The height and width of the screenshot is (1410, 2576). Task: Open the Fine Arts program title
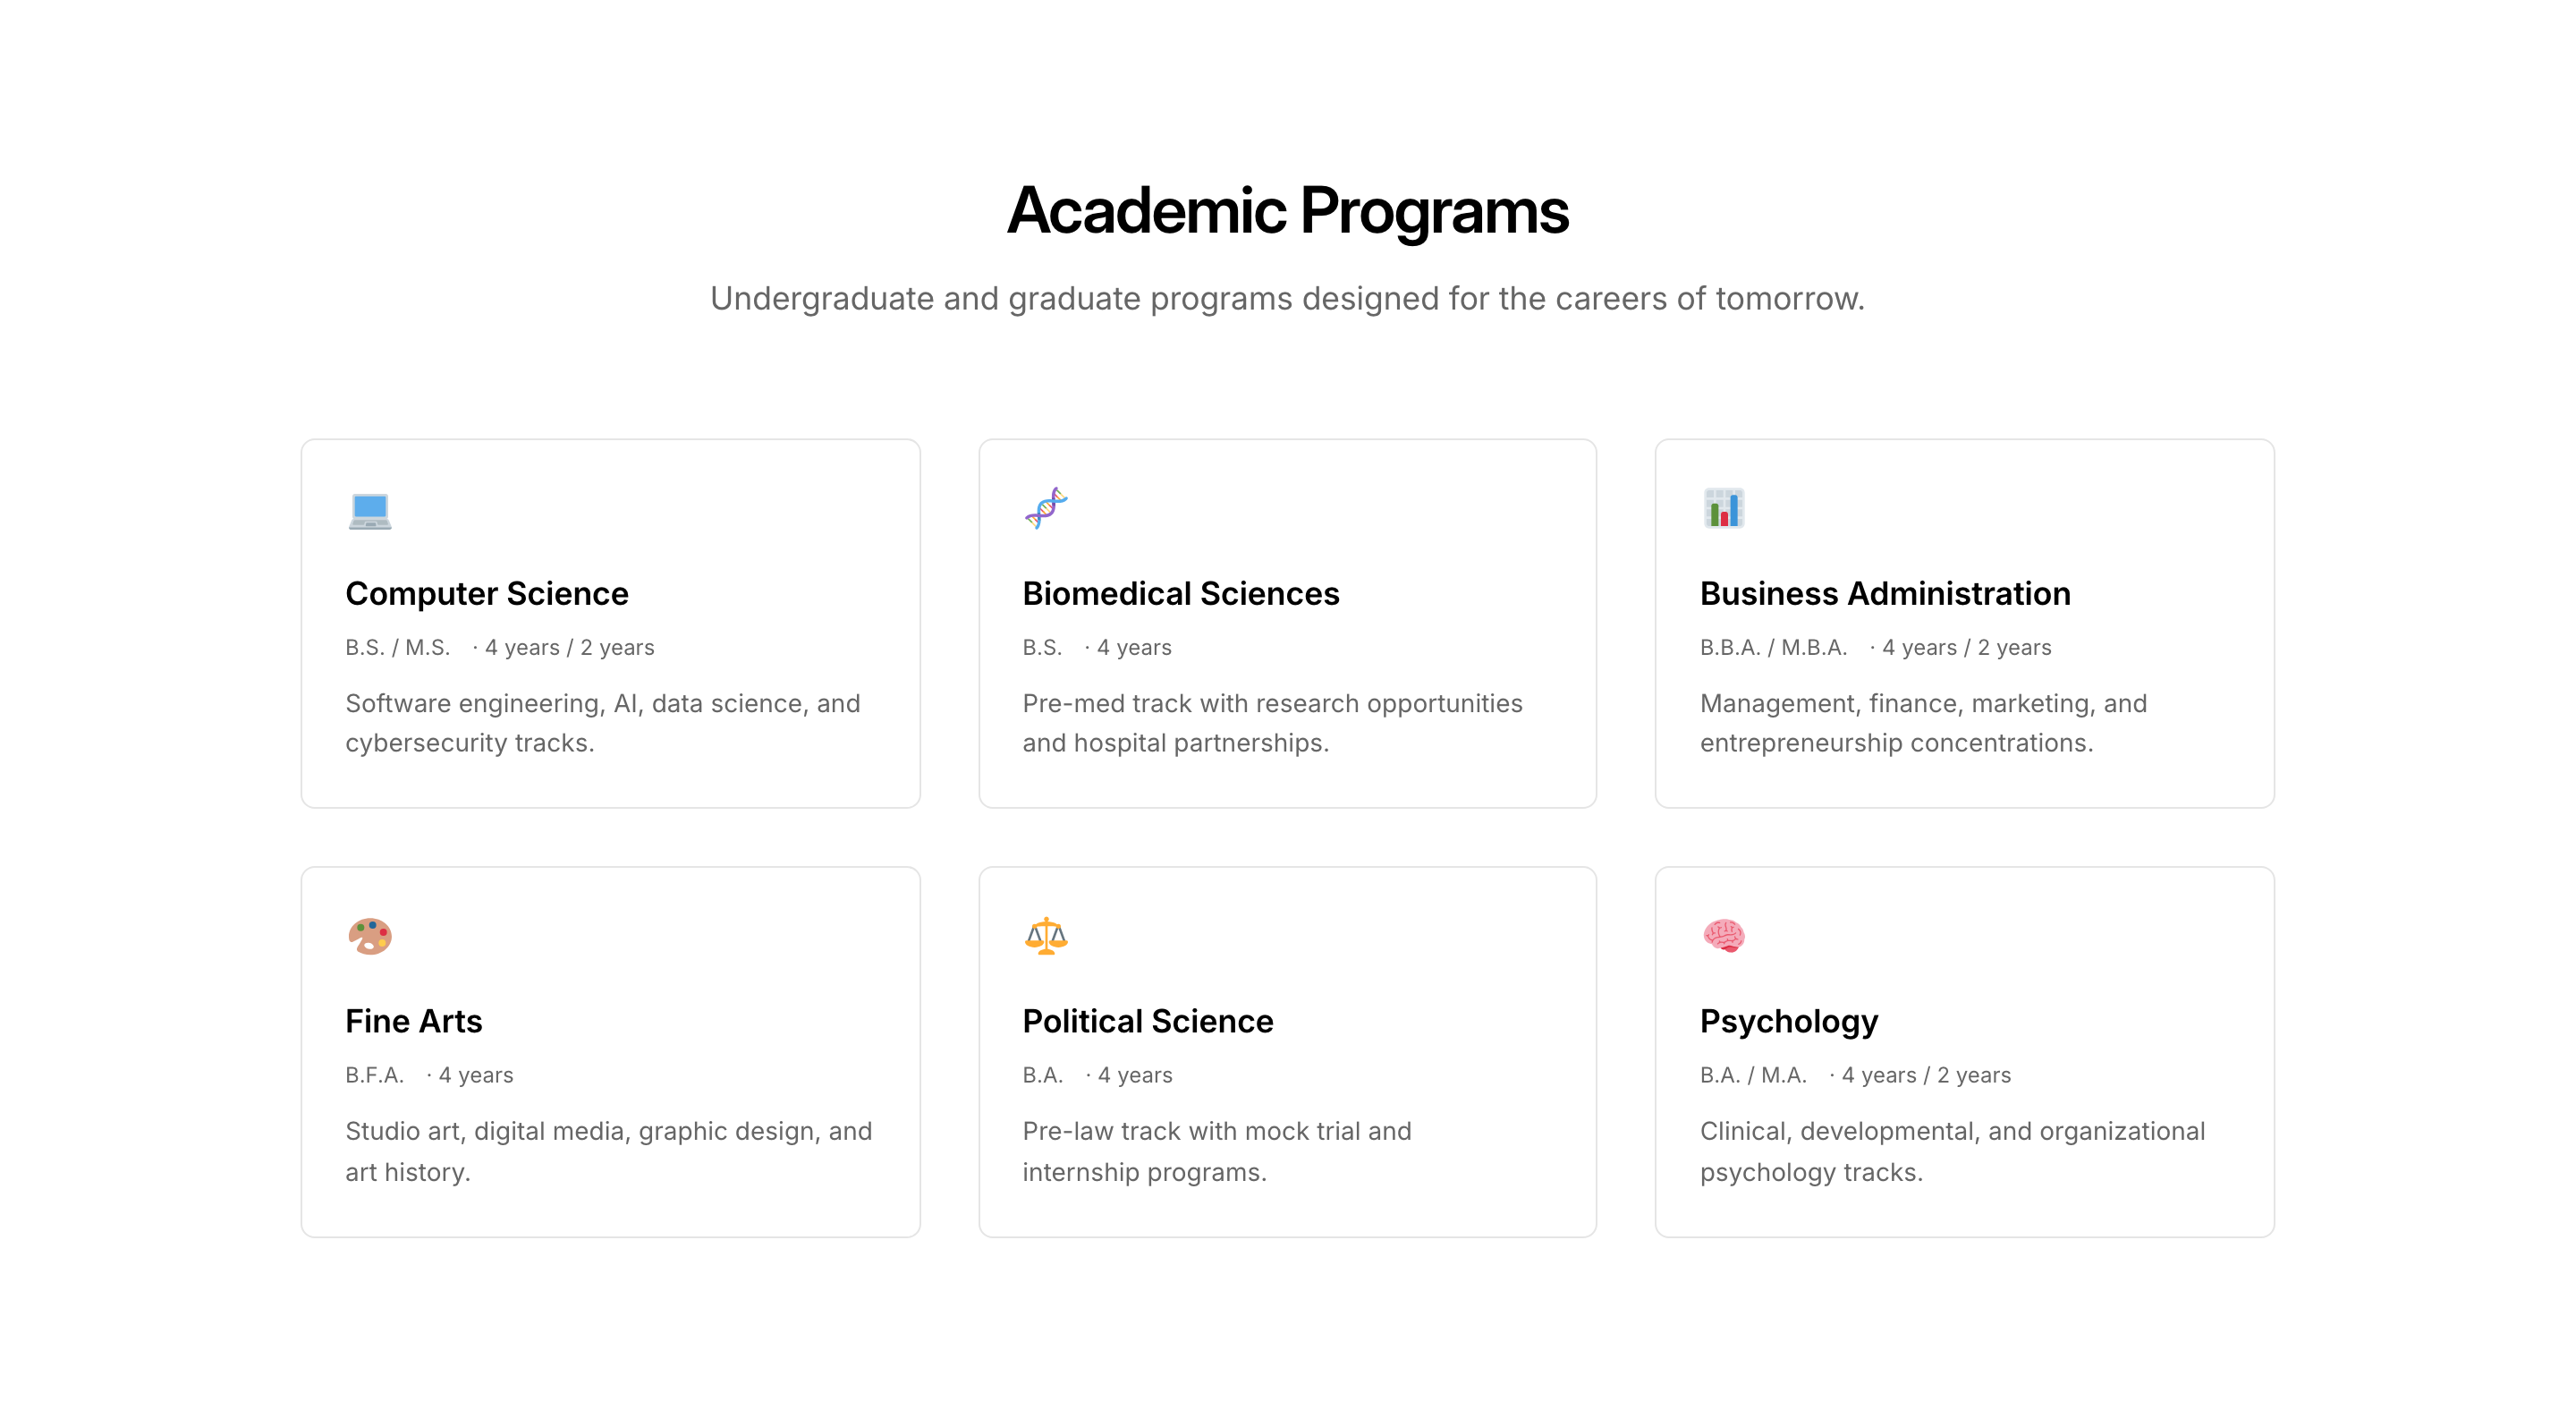pyautogui.click(x=414, y=1021)
